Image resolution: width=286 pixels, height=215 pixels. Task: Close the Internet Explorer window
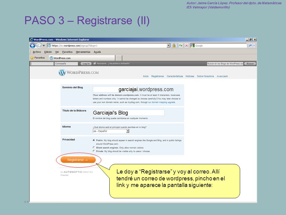[255, 39]
